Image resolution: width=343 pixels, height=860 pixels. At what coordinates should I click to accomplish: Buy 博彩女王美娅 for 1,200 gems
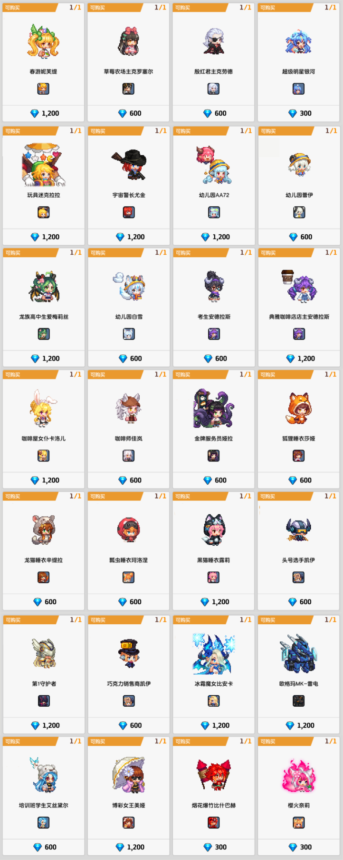tap(130, 847)
